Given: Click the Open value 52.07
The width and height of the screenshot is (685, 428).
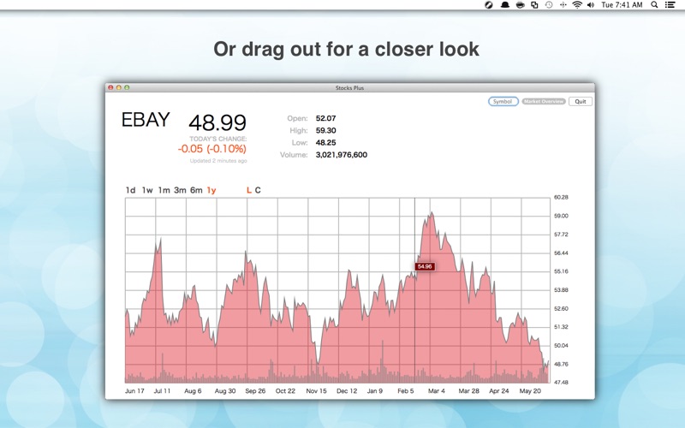Looking at the screenshot, I should pos(325,118).
